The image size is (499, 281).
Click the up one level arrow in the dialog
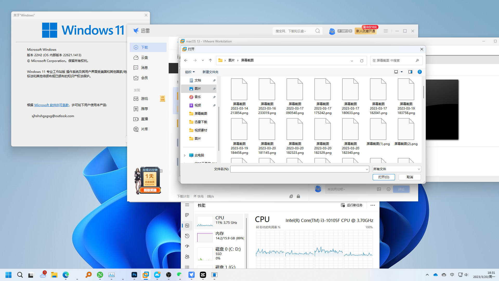(x=211, y=60)
